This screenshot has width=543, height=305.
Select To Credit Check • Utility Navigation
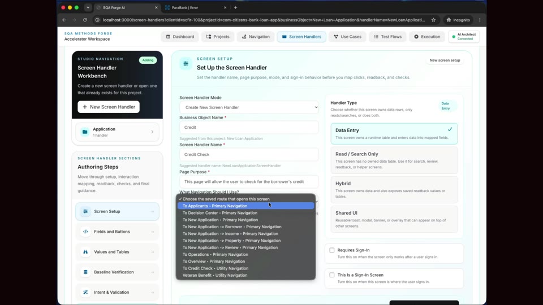tap(245, 268)
